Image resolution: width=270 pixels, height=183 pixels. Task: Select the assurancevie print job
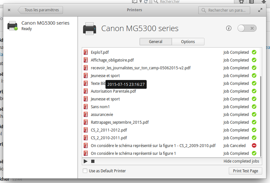[x=171, y=114]
